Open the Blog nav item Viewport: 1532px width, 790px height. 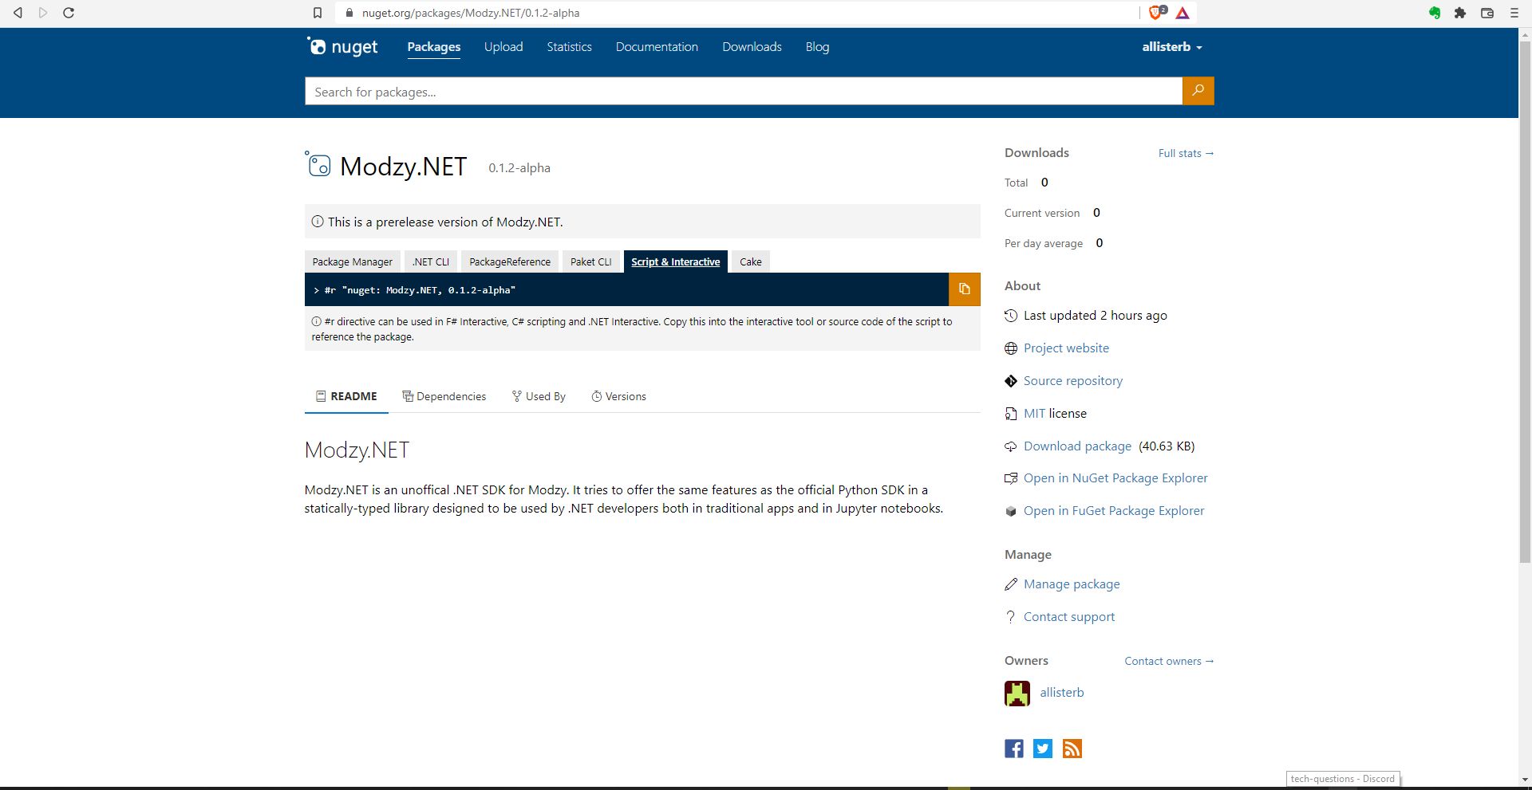(817, 46)
